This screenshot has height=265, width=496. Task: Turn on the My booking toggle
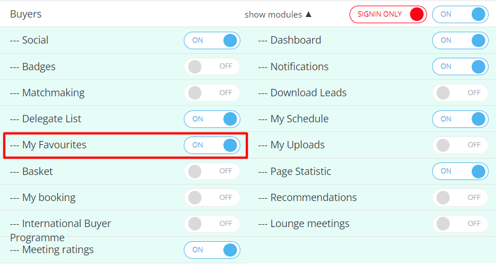tap(212, 198)
